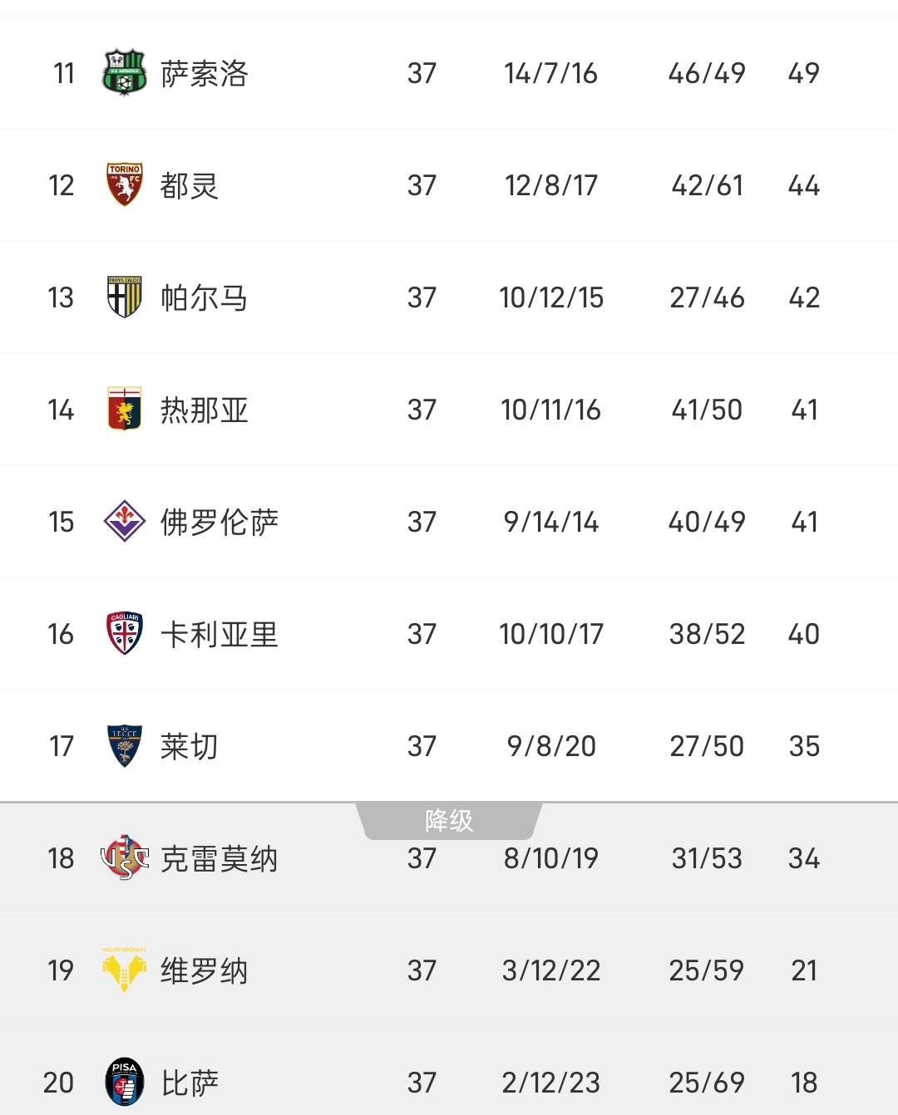Open the Sassuolo team crest
Screen dimensions: 898x1115
pos(125,73)
